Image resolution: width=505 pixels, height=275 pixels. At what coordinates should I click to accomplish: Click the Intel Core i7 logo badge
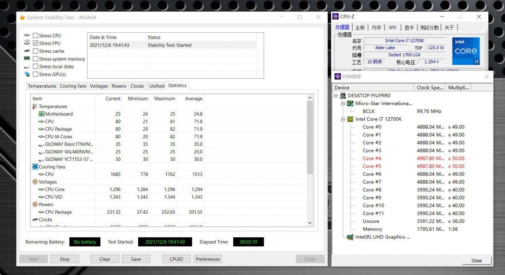point(466,51)
